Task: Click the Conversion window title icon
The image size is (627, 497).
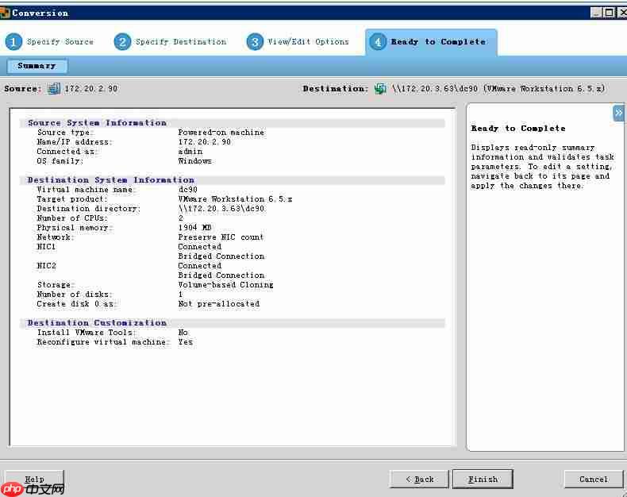Action: point(5,13)
